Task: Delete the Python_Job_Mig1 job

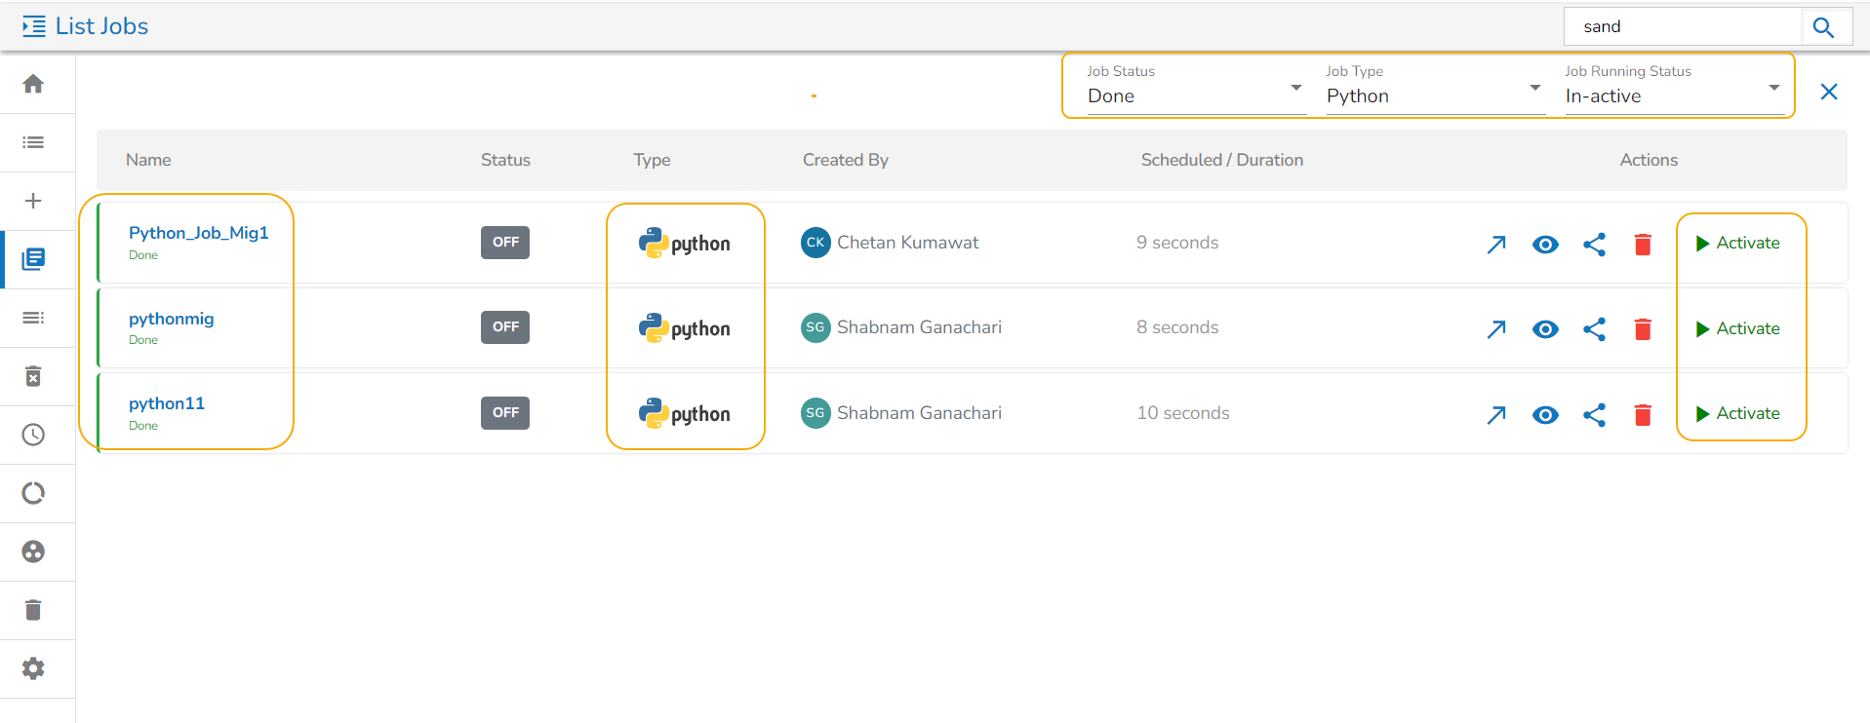Action: coord(1643,244)
